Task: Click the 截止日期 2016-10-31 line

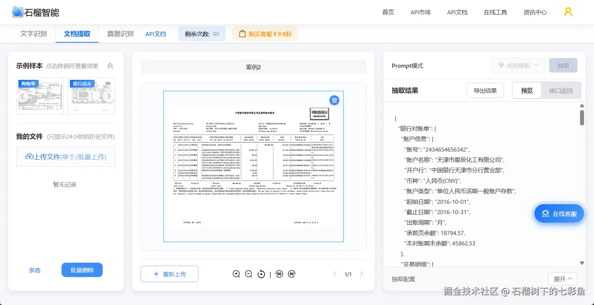Action: [437, 212]
